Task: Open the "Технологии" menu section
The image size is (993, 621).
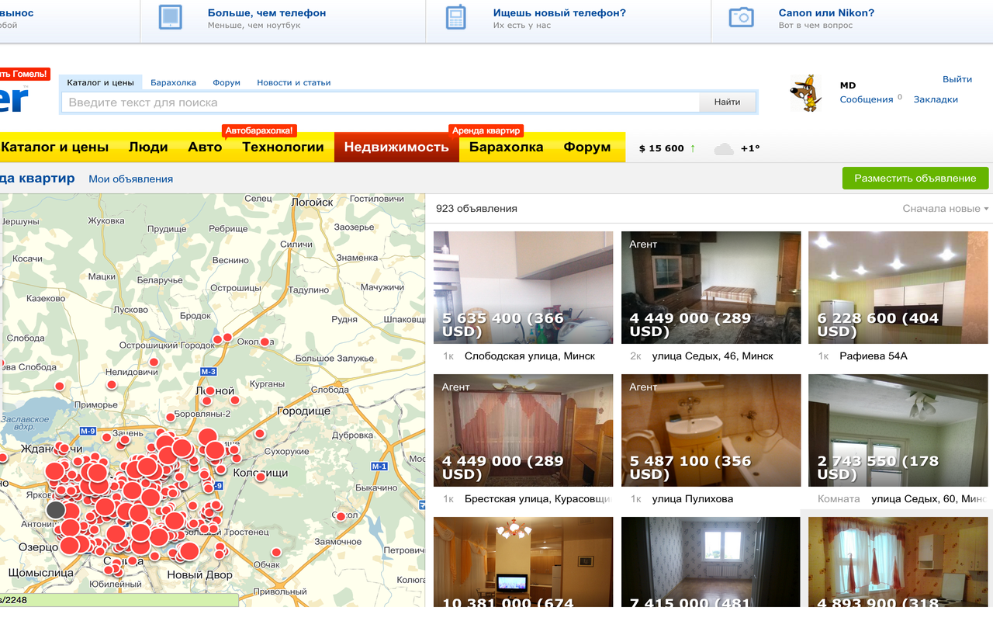Action: tap(283, 147)
